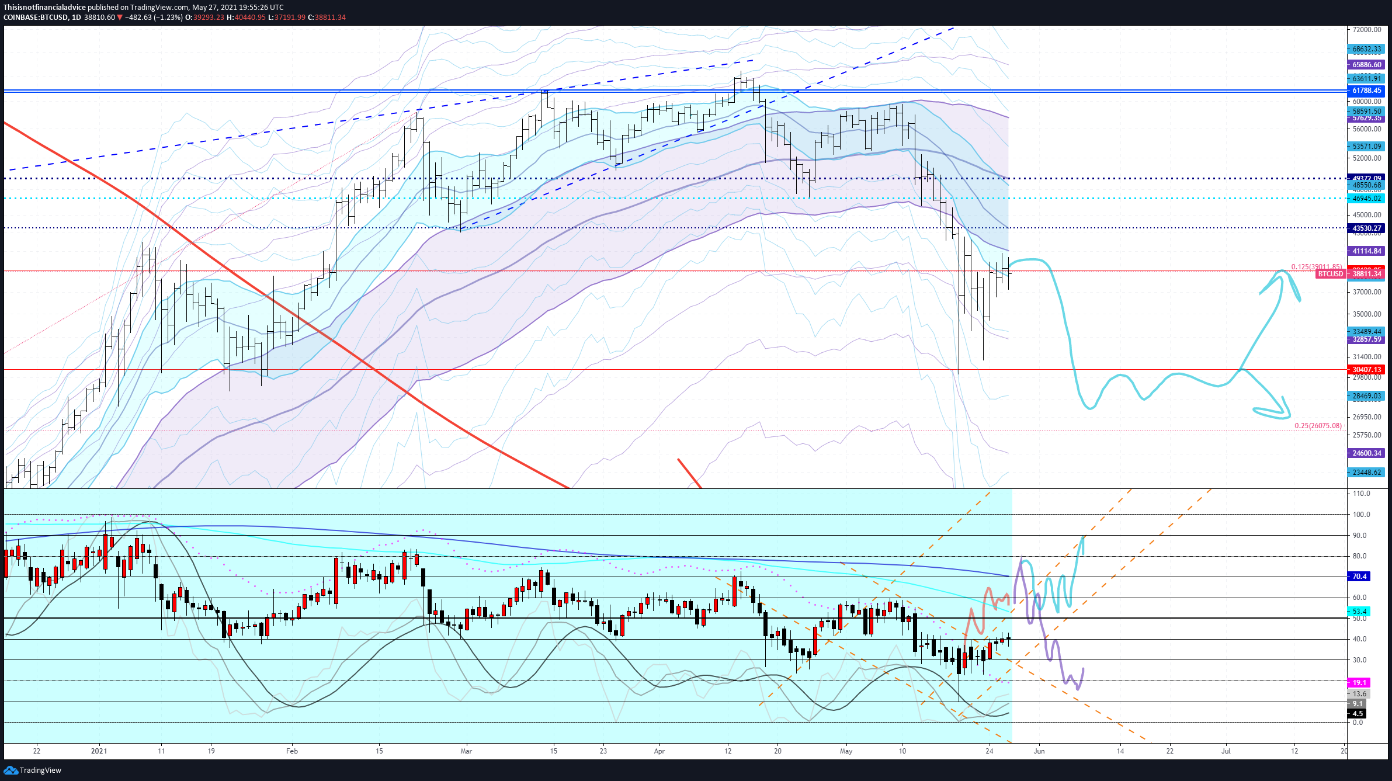The image size is (1392, 781).
Task: Click the last price 38810.60 in header
Action: click(x=99, y=18)
